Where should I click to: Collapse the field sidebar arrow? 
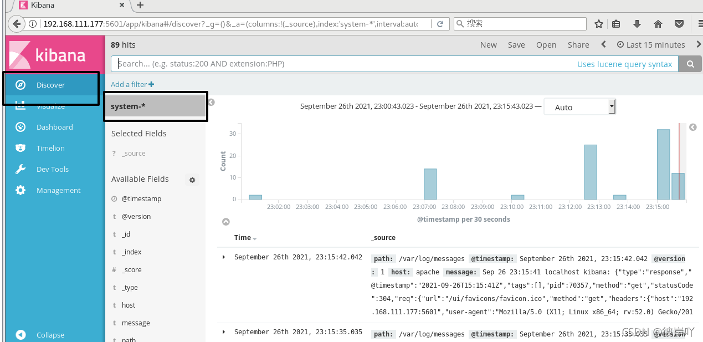point(211,102)
